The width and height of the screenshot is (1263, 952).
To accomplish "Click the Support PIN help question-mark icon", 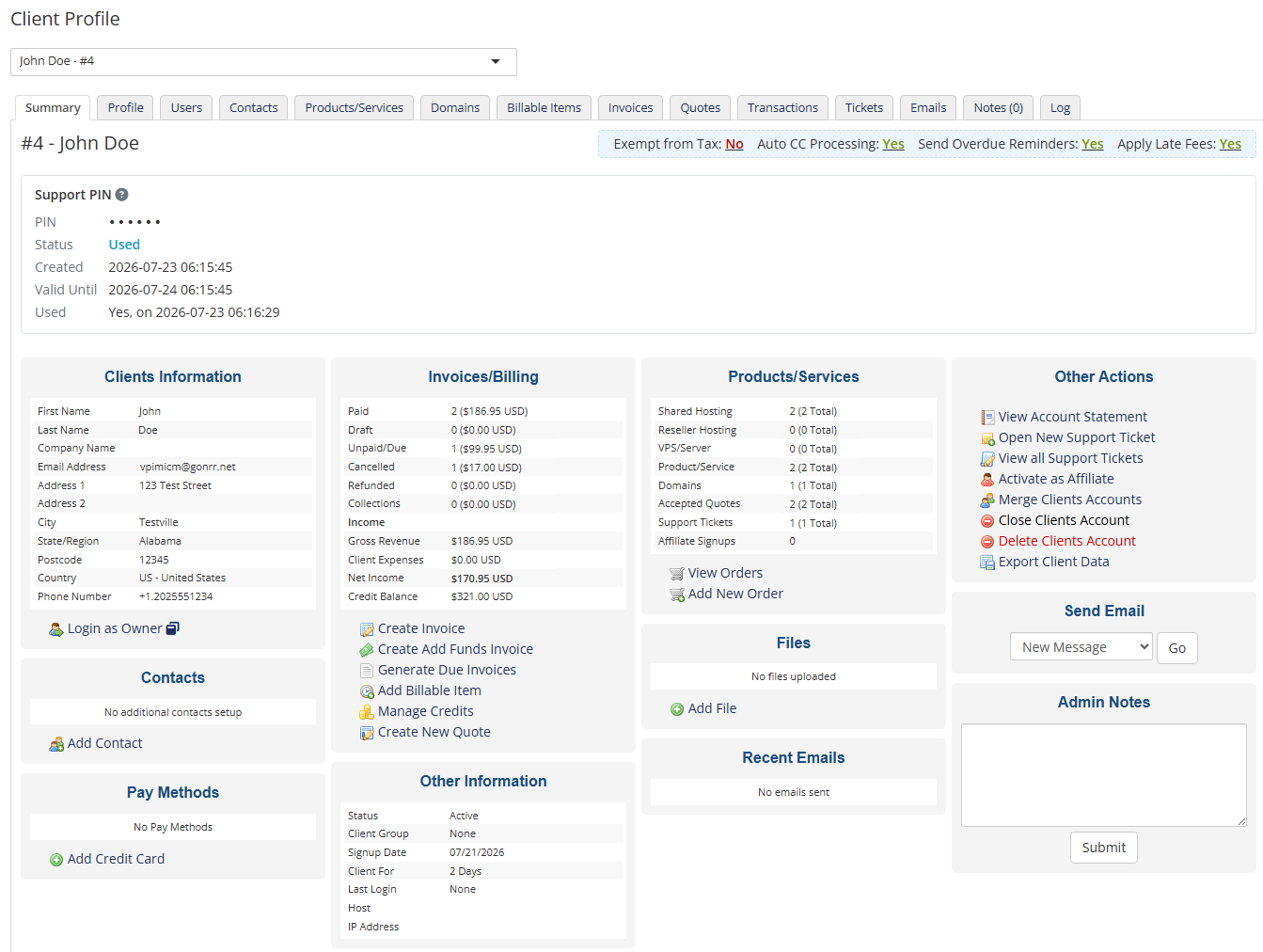I will (121, 195).
